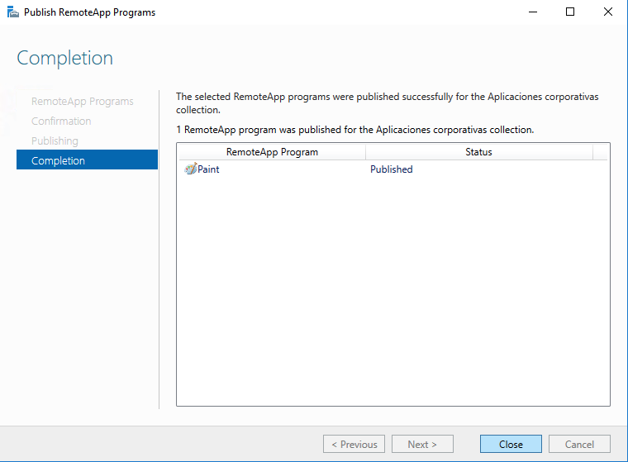Click the Completion page heading
Viewport: 628px width, 462px height.
[65, 58]
